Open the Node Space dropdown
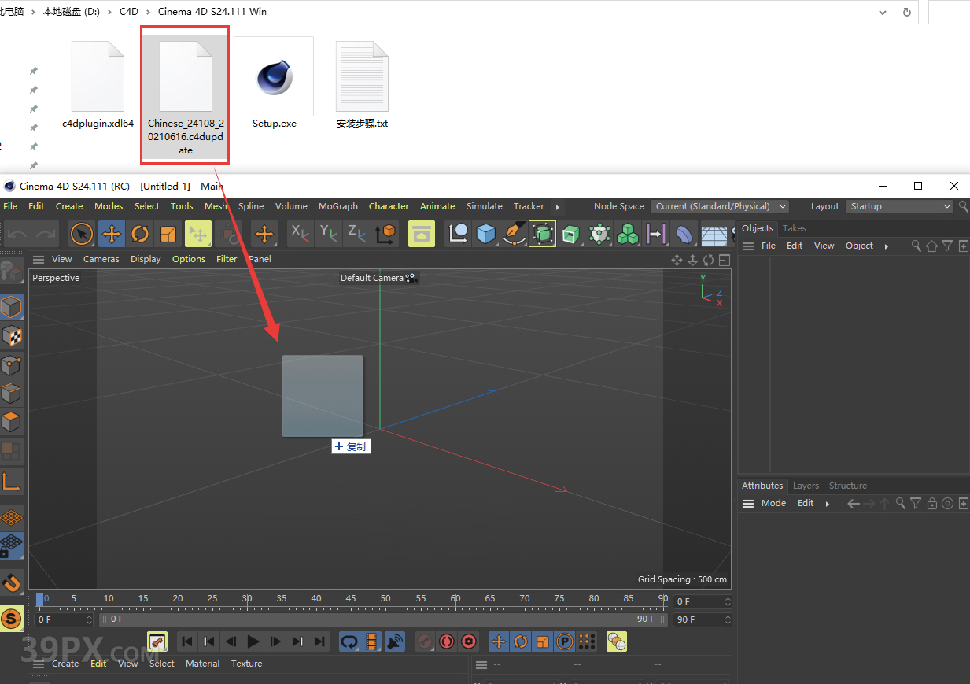This screenshot has width=970, height=684. 719,206
